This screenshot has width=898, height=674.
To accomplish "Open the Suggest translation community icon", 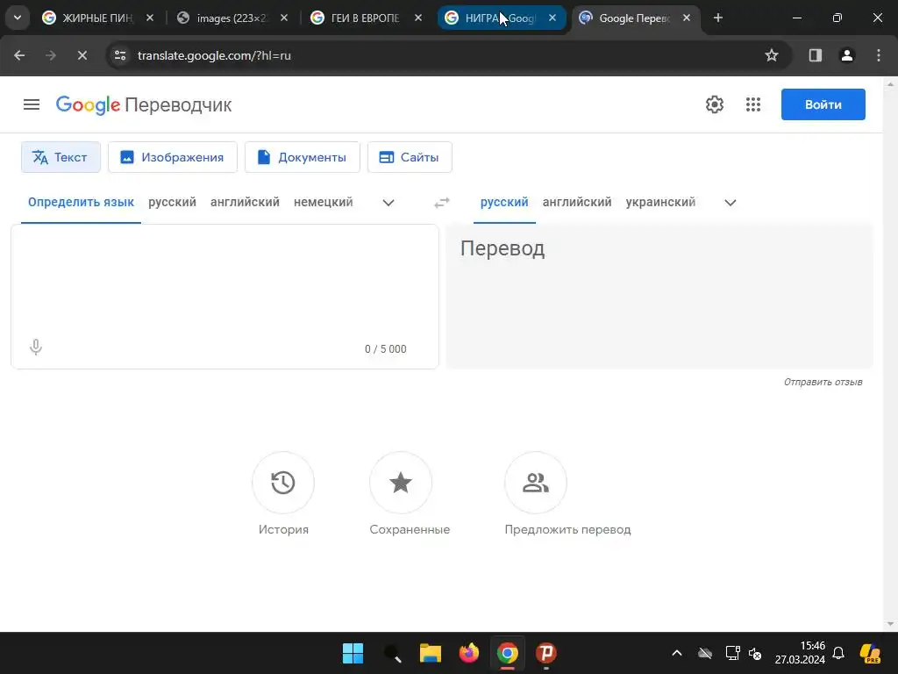I will click(x=536, y=483).
